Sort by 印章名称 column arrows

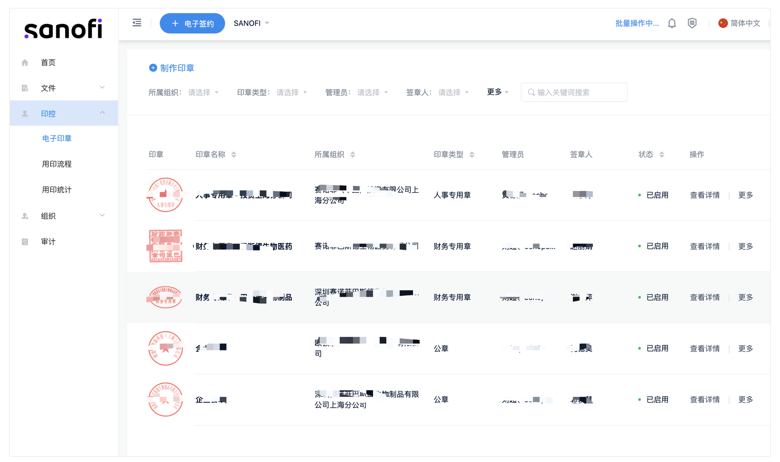coord(234,155)
